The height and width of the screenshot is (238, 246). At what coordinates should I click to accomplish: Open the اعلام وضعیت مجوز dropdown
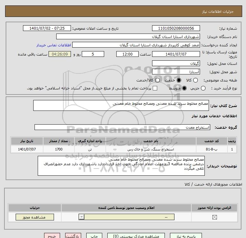click(x=127, y=217)
